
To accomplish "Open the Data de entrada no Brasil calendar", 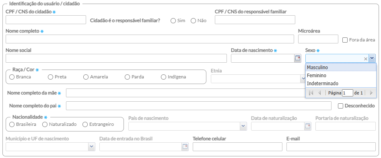I will point(185,147).
